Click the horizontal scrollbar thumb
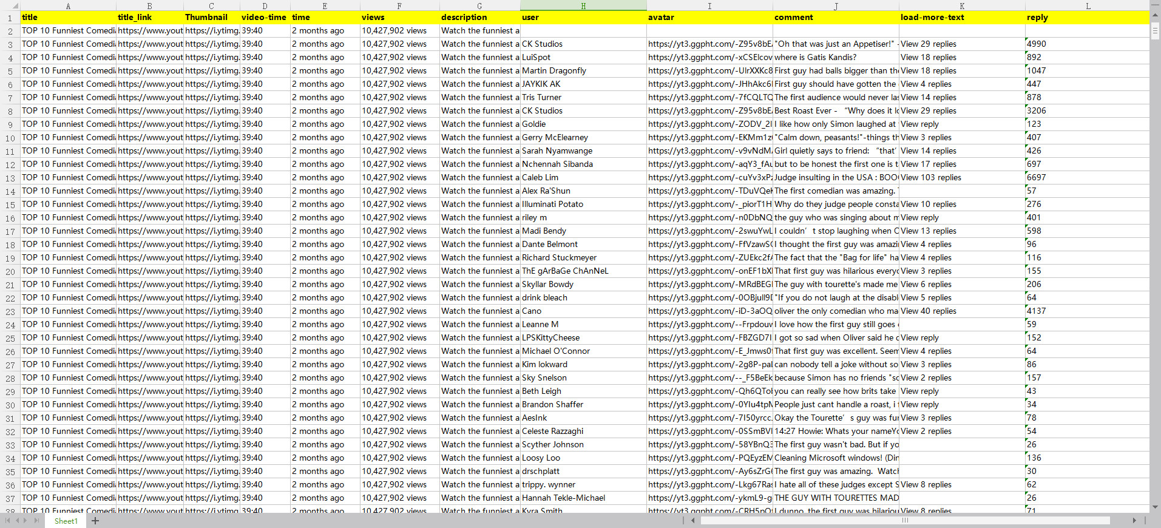 [905, 521]
